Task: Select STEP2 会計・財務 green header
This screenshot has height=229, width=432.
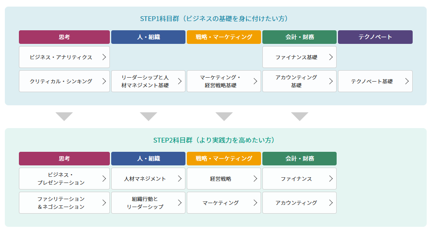Action: [299, 158]
